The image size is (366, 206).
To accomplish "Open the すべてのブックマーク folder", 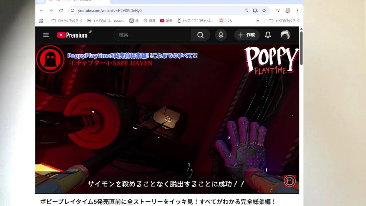I will click(284, 21).
